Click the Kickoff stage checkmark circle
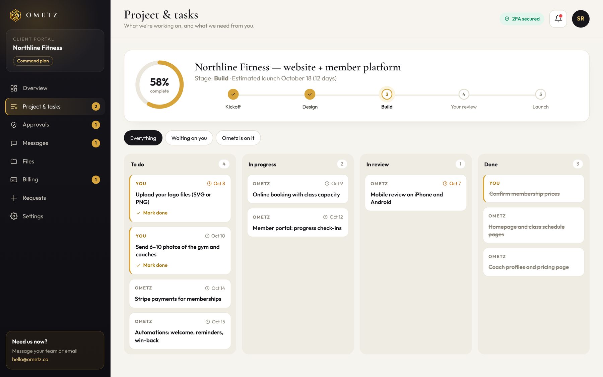The image size is (603, 377). pyautogui.click(x=233, y=95)
